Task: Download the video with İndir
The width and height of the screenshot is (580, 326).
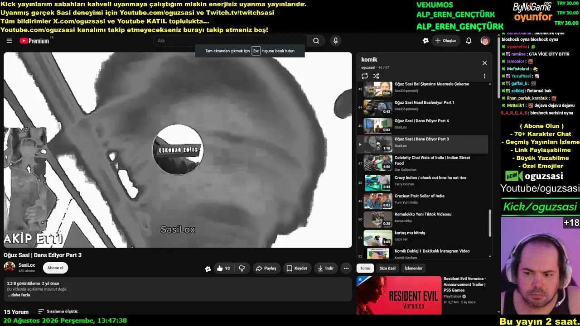Action: [325, 268]
